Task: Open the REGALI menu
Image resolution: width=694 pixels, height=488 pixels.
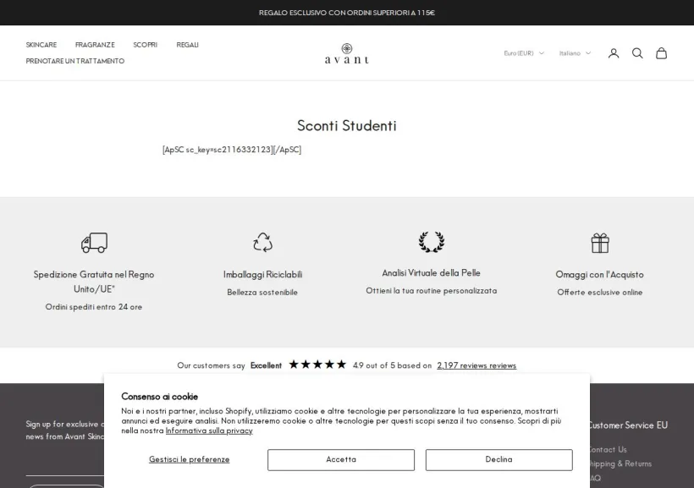Action: pos(187,45)
